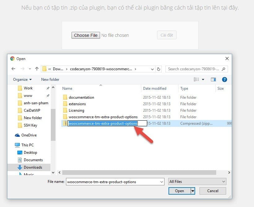Expand the Open button split arrow
The image size is (254, 207).
point(193,191)
